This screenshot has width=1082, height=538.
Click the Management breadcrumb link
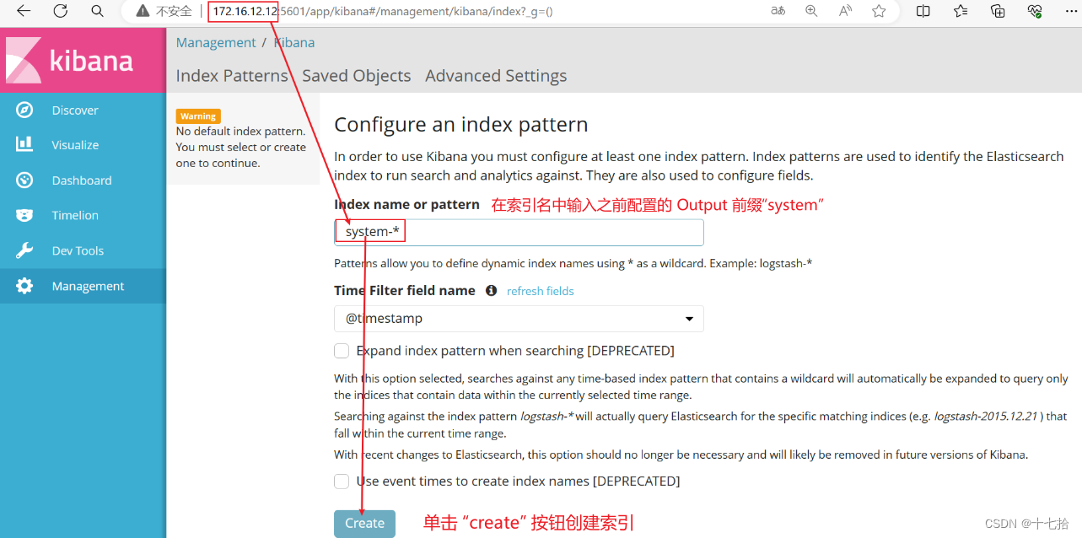point(216,43)
